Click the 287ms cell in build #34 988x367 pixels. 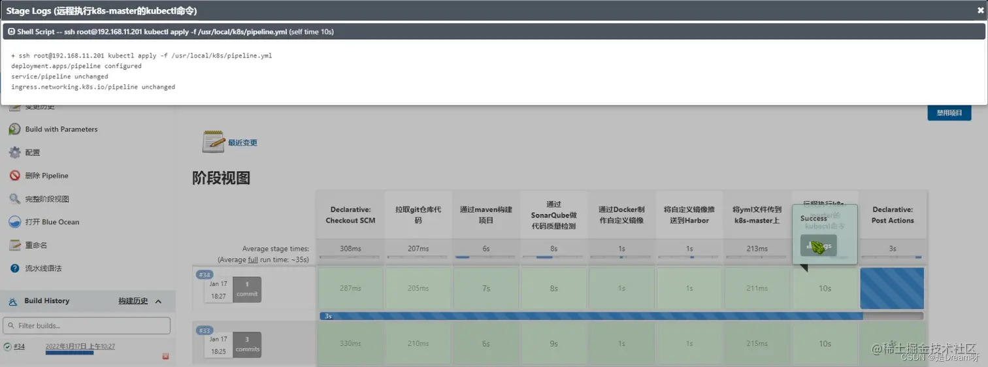point(350,288)
